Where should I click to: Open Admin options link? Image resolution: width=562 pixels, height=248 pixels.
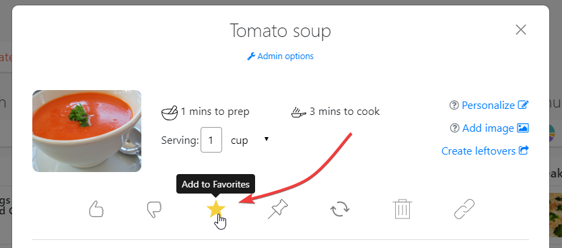click(x=280, y=56)
